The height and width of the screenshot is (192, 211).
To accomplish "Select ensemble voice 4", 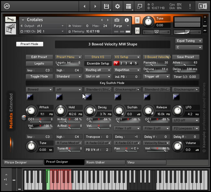I will (x=131, y=63).
